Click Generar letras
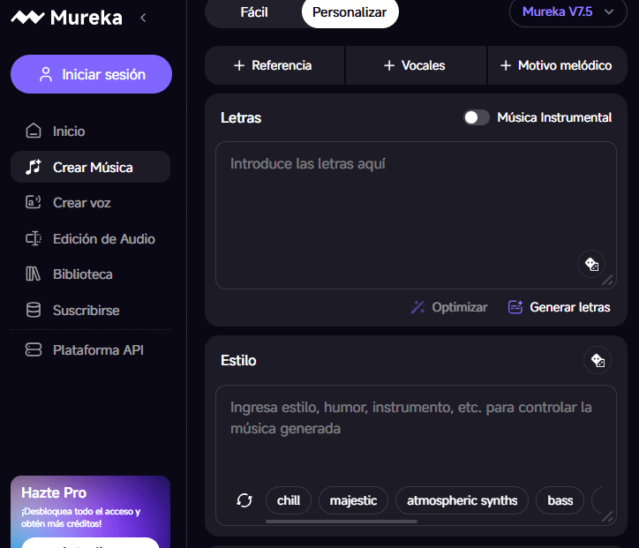The width and height of the screenshot is (639, 548). pyautogui.click(x=560, y=307)
